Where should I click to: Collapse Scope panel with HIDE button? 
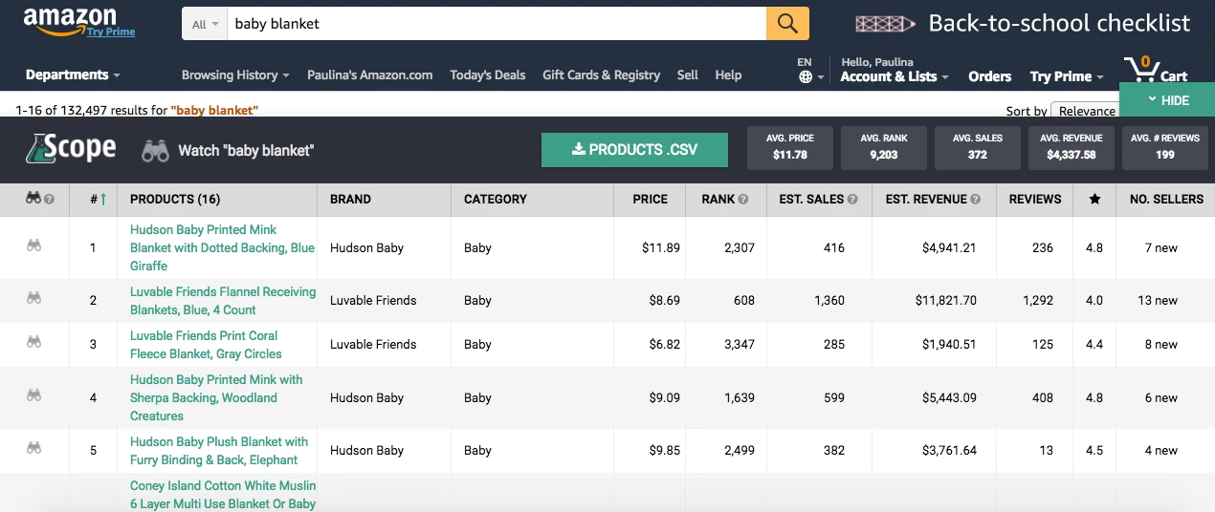(1167, 100)
